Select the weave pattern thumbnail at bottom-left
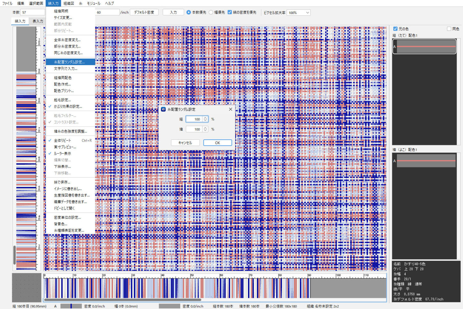 [x=27, y=288]
